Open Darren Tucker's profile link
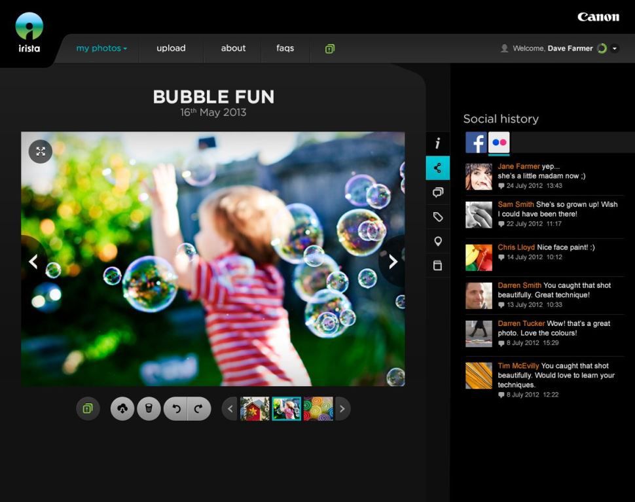The height and width of the screenshot is (502, 635). click(x=521, y=323)
